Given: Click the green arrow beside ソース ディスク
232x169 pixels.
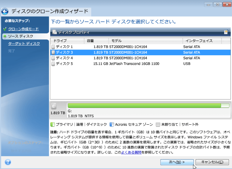Looking at the screenshot, I should pos(5,36).
